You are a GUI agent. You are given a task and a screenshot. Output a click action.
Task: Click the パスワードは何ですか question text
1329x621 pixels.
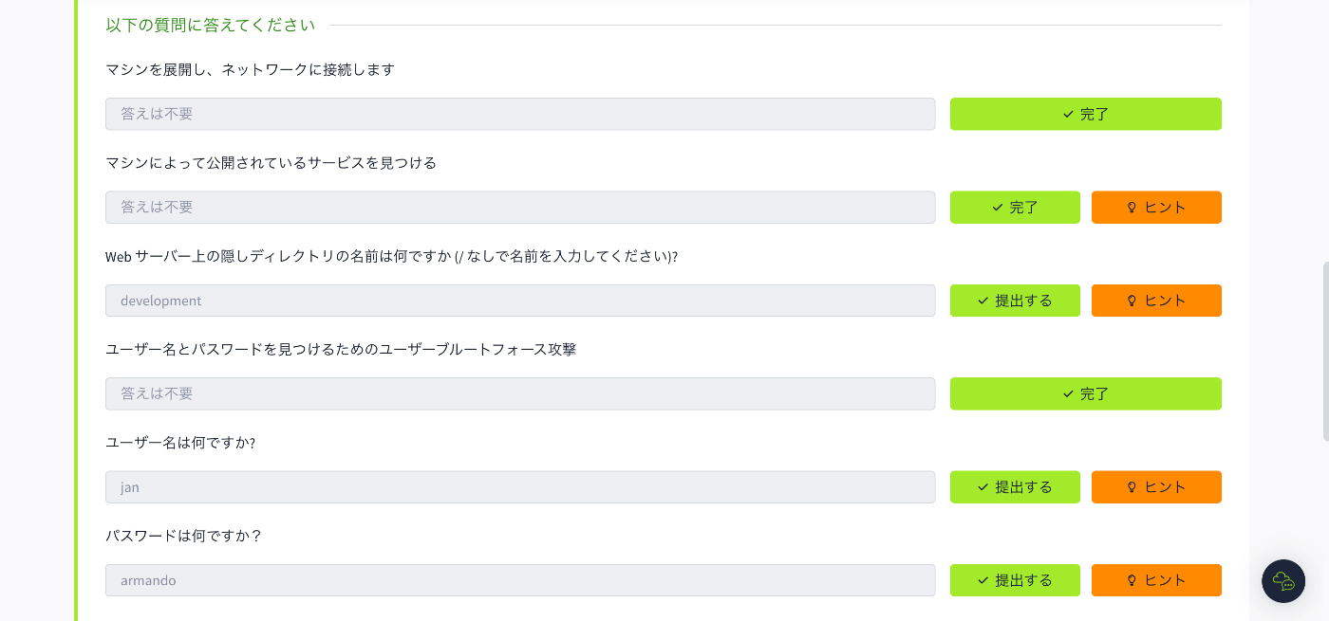tap(183, 536)
